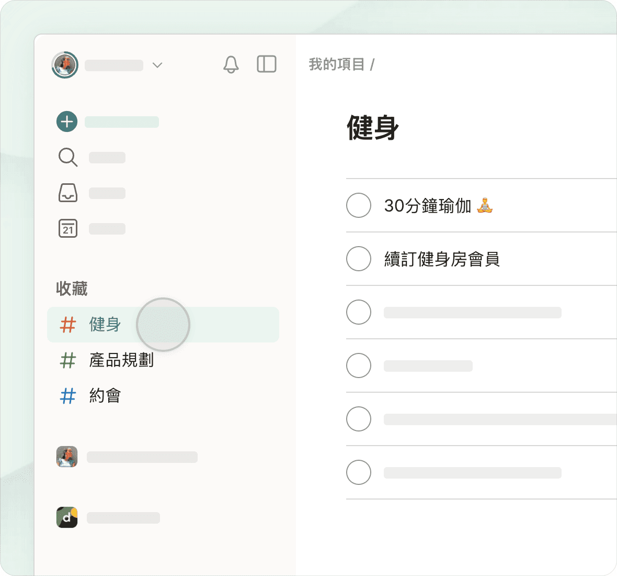Click the dark 'd' team workspace icon
617x576 pixels.
pos(67,517)
